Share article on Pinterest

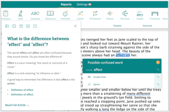tap(28, 26)
